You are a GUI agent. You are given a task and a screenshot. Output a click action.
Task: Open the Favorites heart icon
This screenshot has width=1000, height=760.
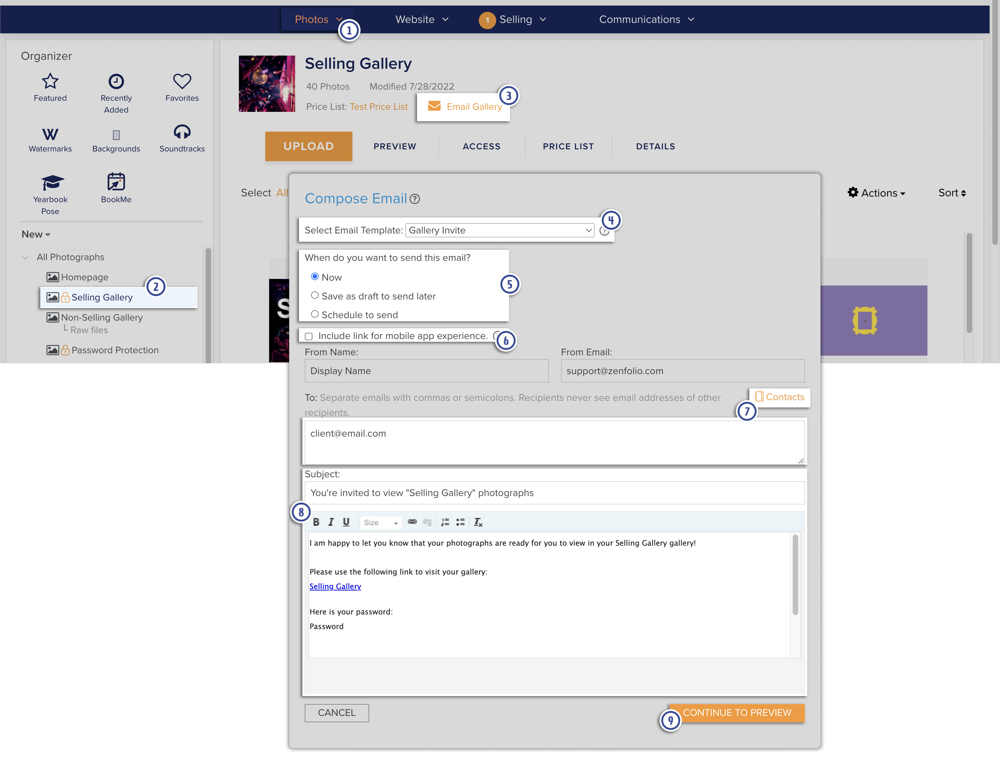tap(182, 81)
